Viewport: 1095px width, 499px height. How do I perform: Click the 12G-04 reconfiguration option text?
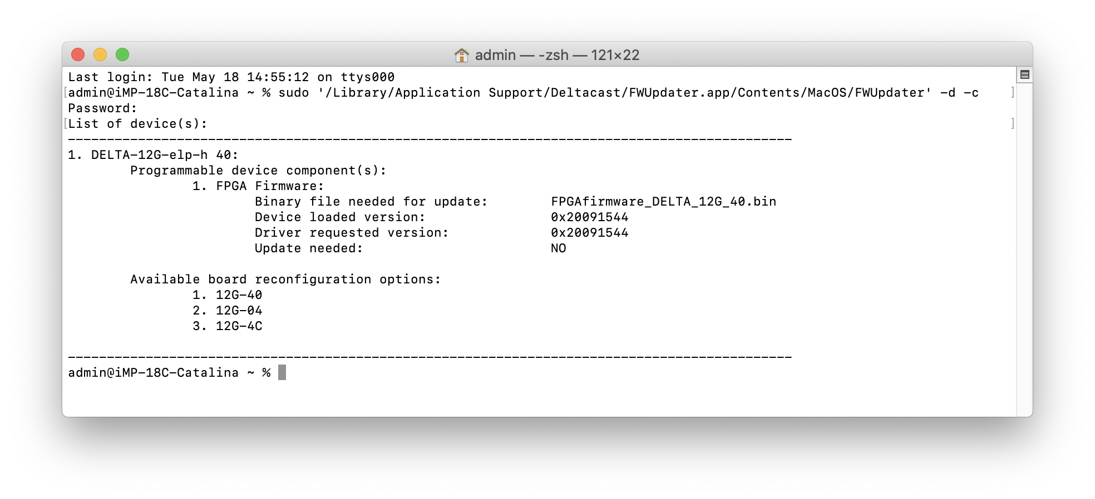tap(239, 311)
